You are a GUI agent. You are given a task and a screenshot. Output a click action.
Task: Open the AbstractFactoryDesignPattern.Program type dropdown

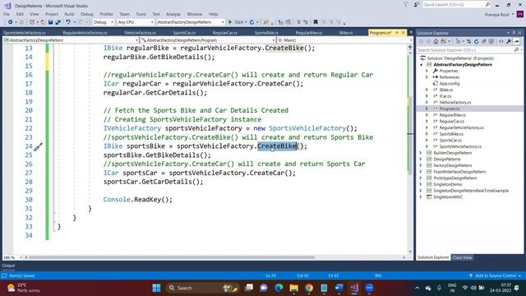coord(208,40)
